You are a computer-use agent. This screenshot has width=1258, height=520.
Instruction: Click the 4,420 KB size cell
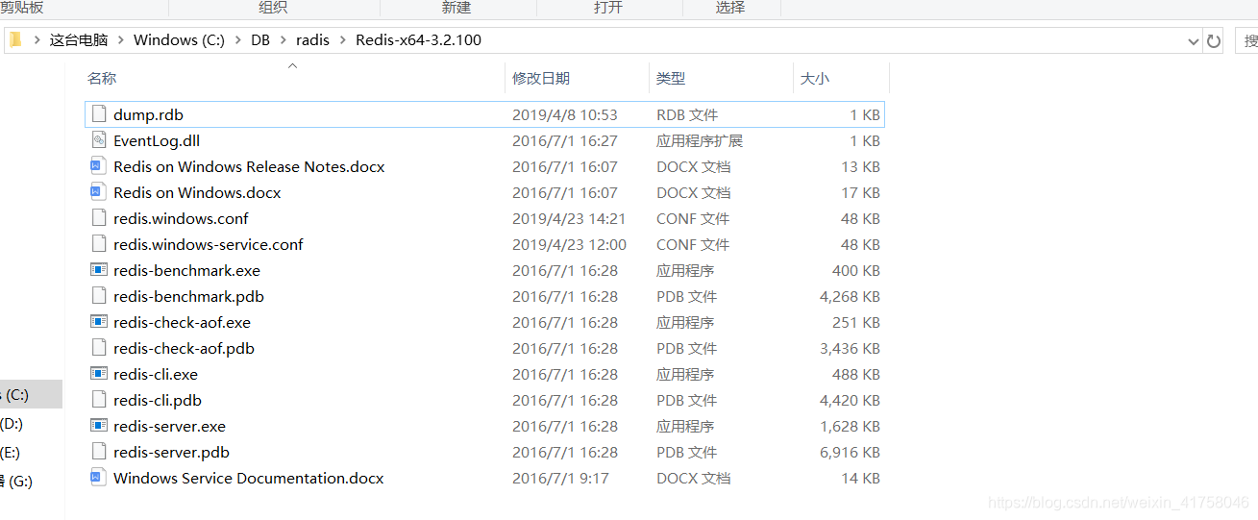[850, 400]
